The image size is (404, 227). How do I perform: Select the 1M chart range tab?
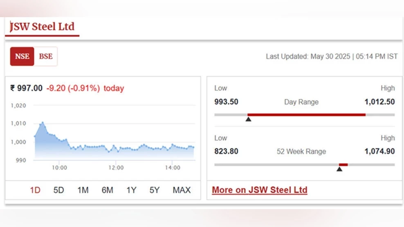[83, 190]
